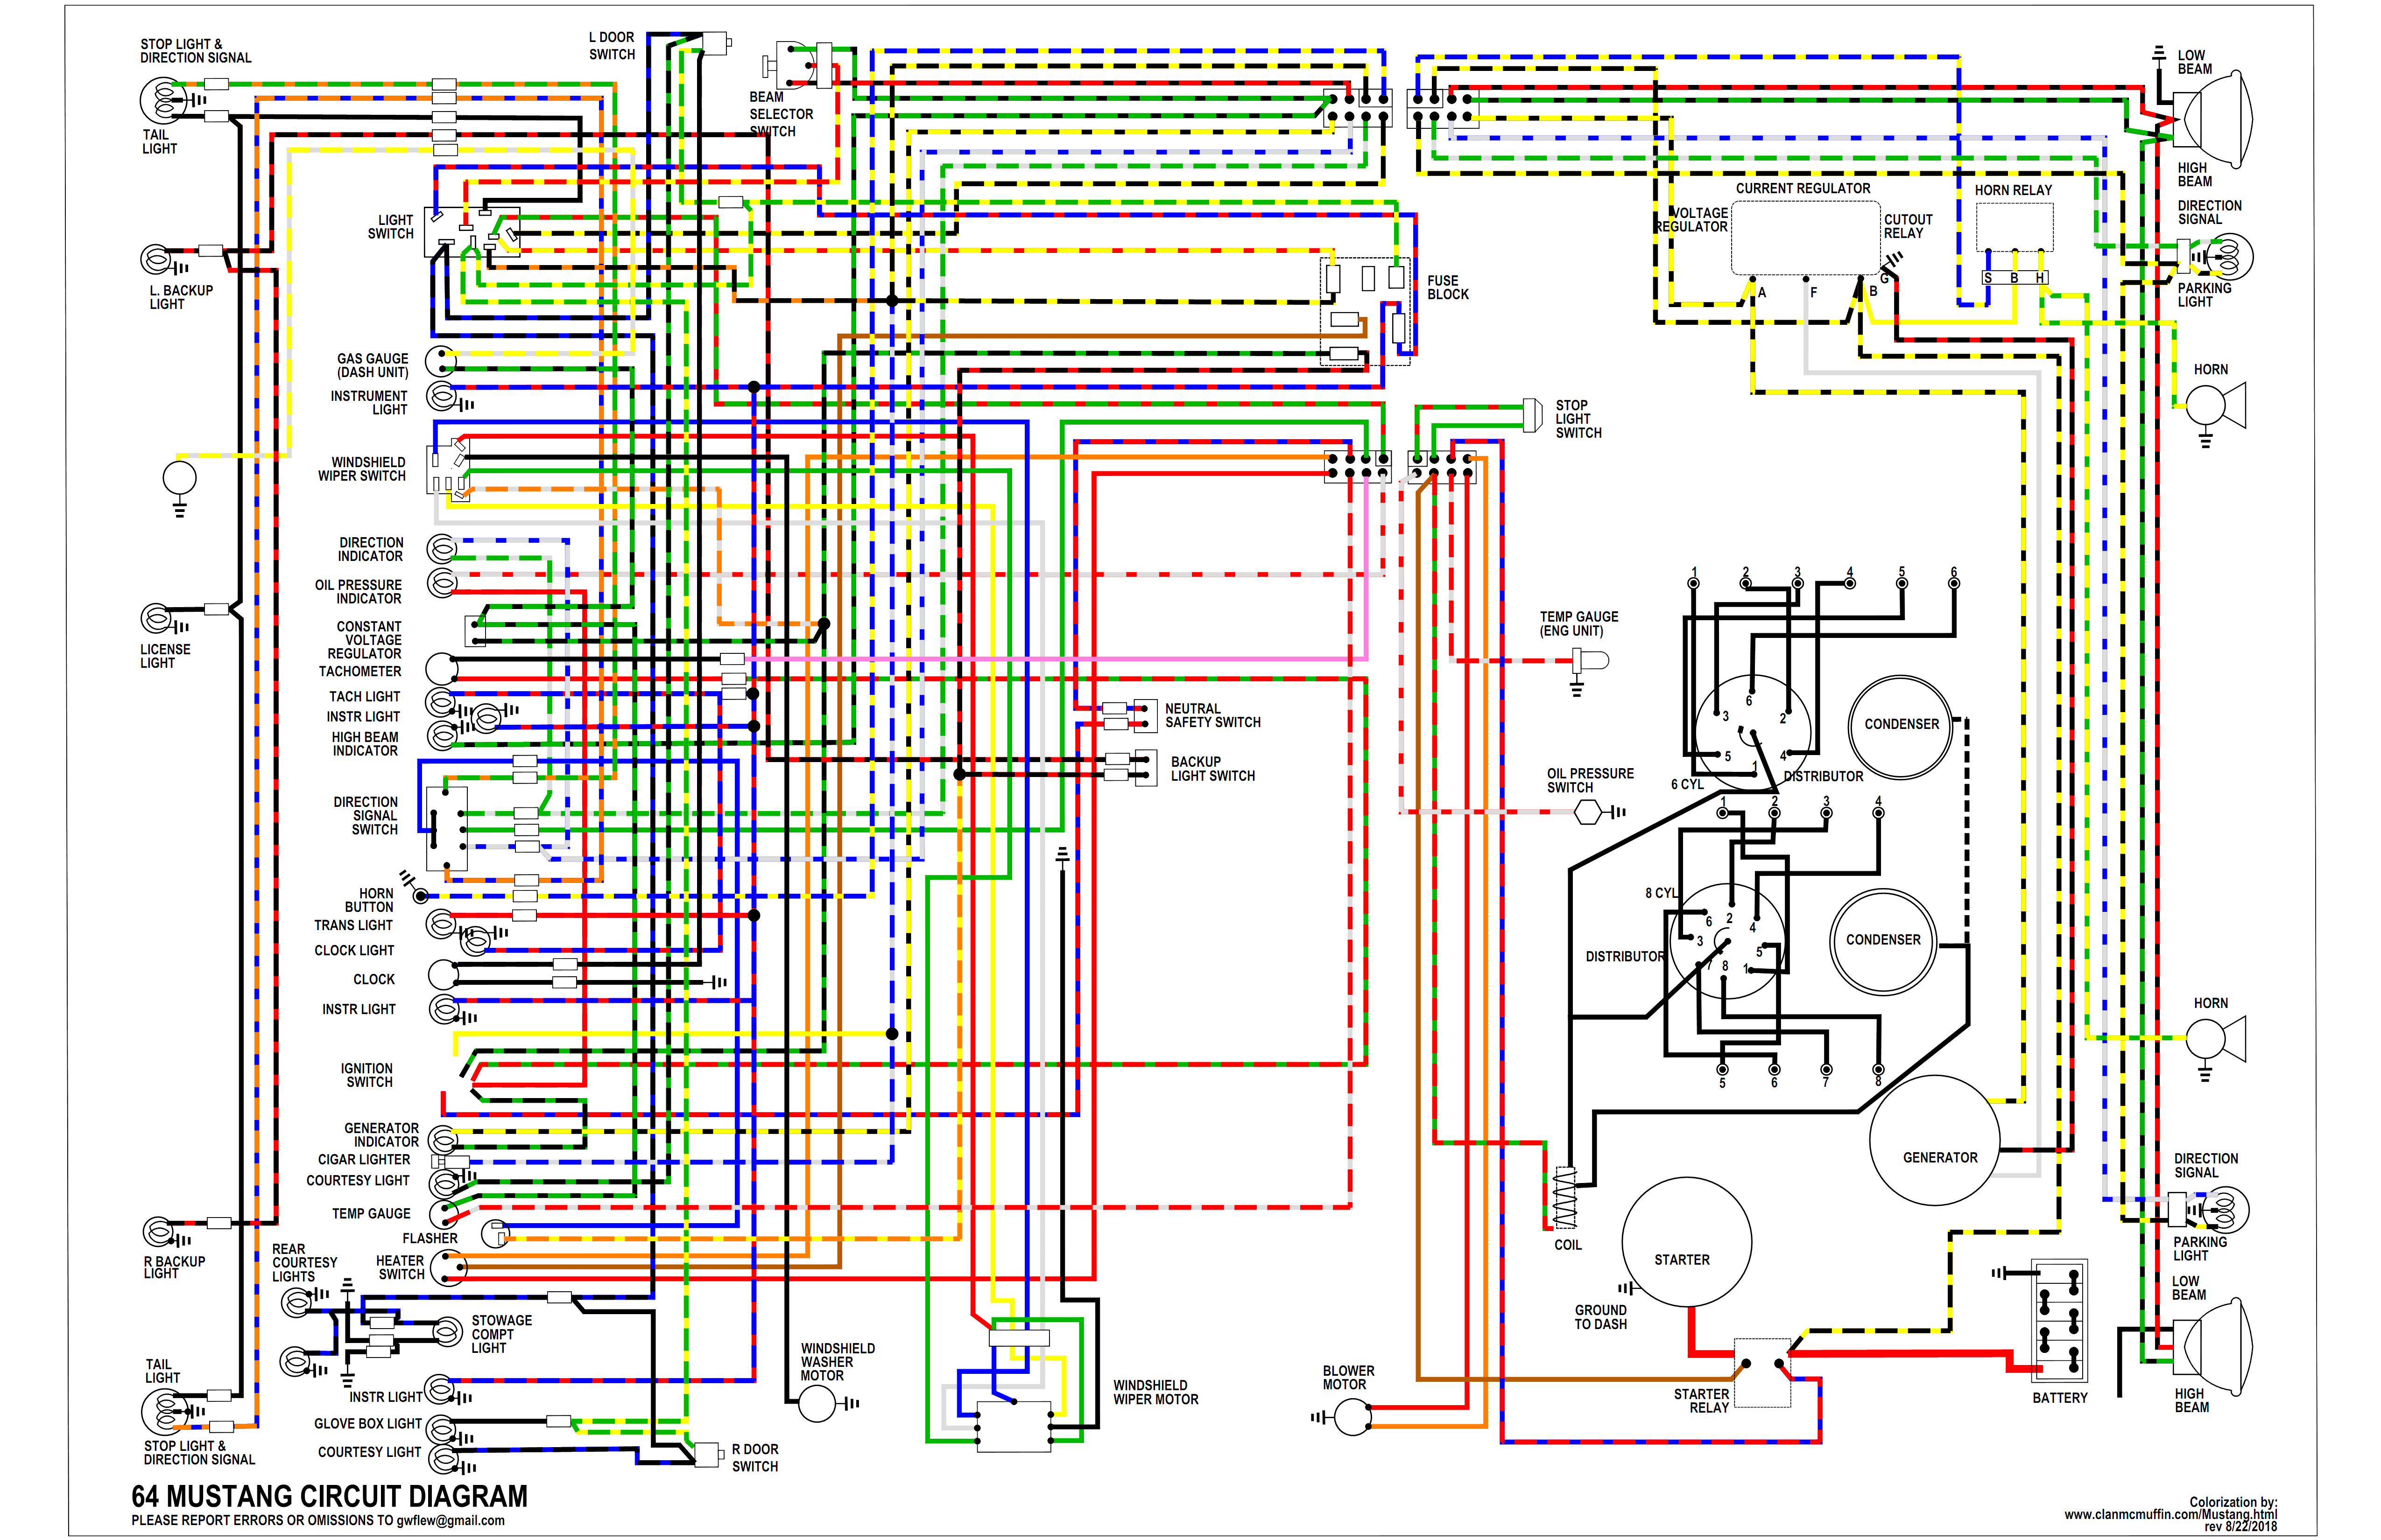Click the 'CLOCK LIGHT' label
Image resolution: width=2381 pixels, height=1540 pixels.
click(x=354, y=951)
